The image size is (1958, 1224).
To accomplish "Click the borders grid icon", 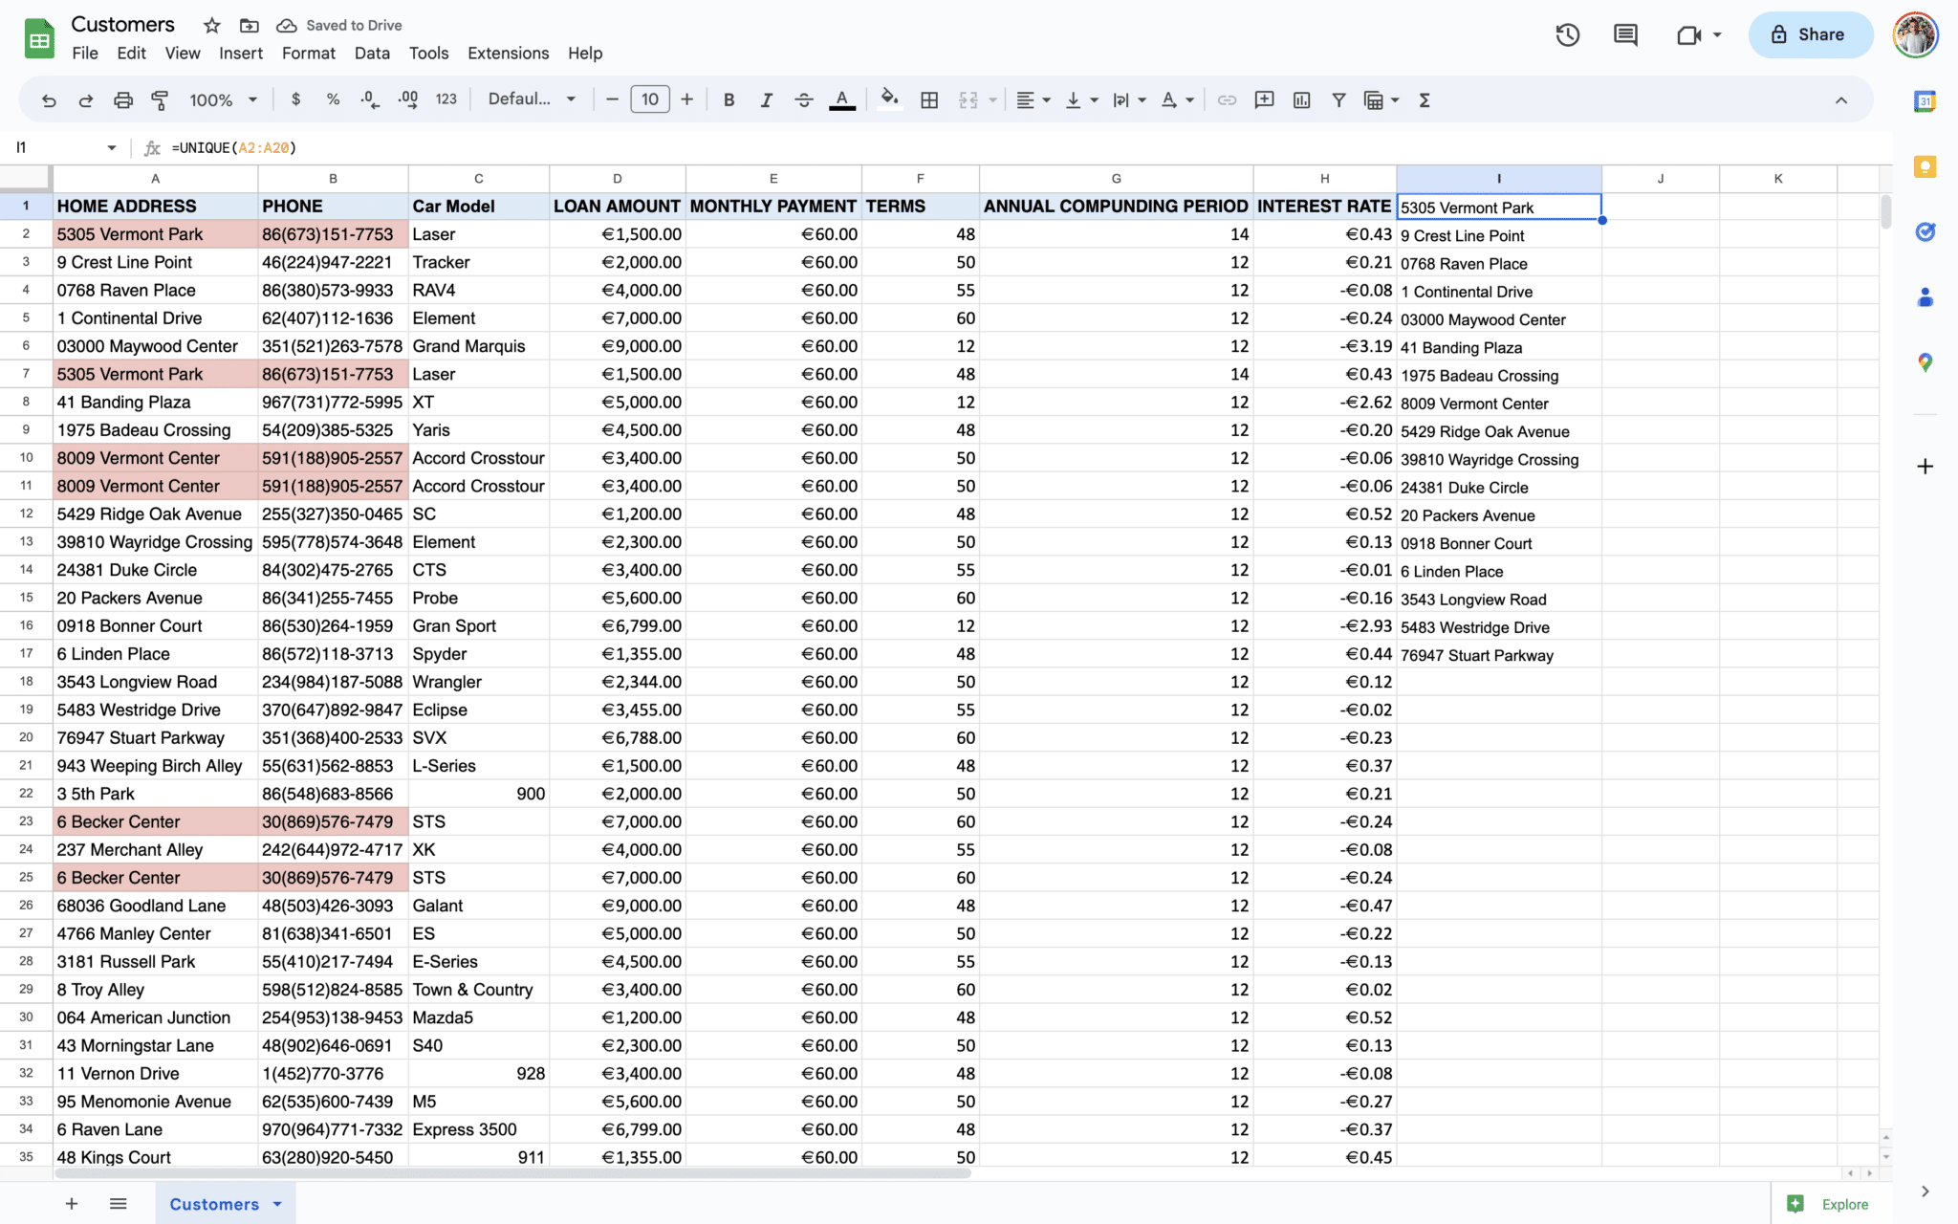I will click(928, 99).
